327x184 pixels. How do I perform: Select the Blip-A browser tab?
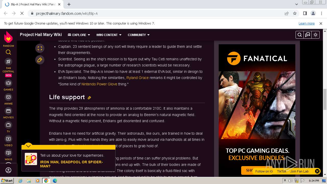[33, 4]
